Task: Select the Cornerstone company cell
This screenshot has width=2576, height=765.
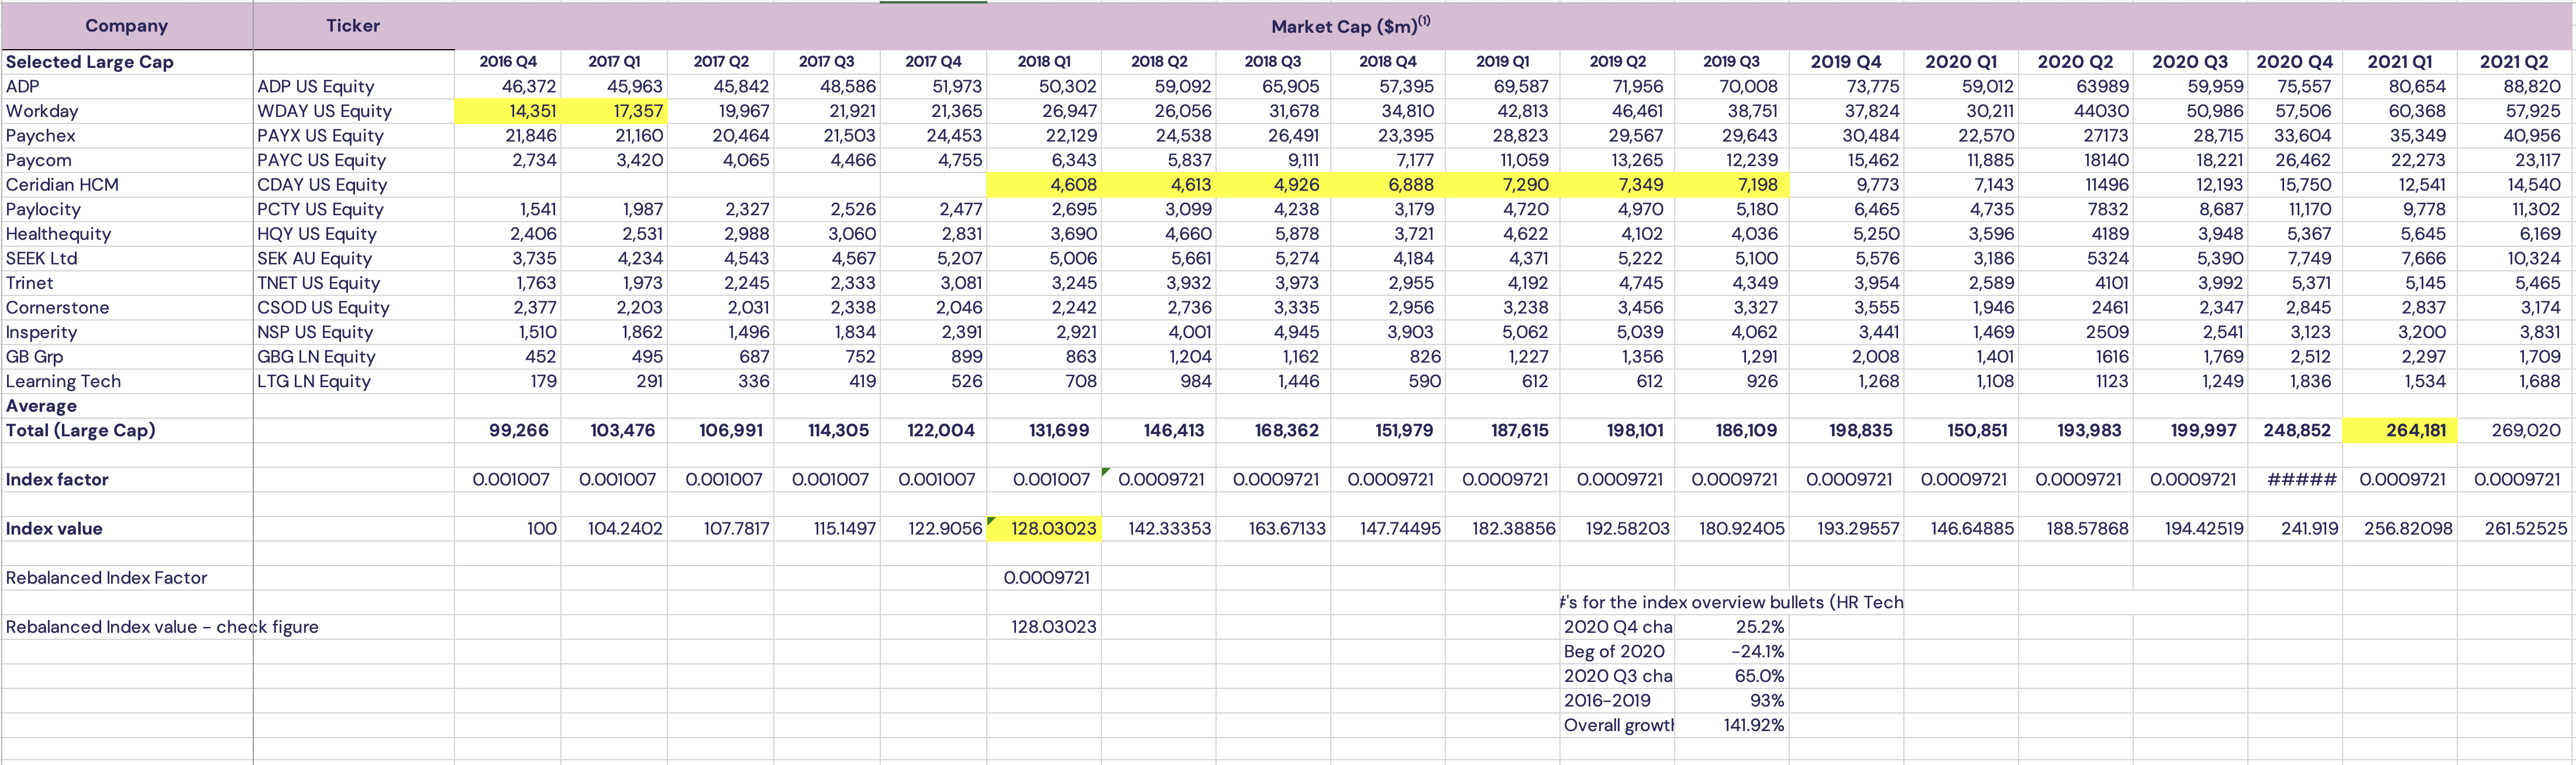Action: pos(127,307)
